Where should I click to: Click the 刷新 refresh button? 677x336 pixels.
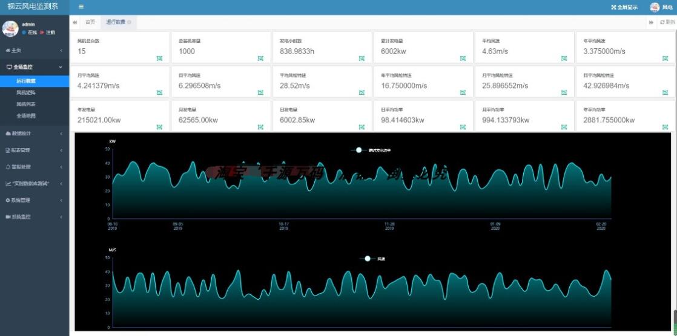click(667, 22)
